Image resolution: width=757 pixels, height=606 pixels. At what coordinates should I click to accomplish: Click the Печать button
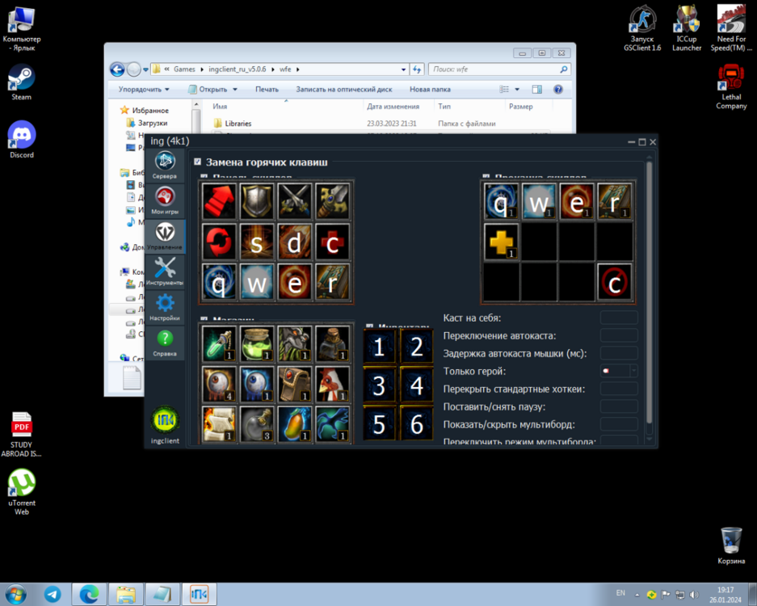[267, 90]
